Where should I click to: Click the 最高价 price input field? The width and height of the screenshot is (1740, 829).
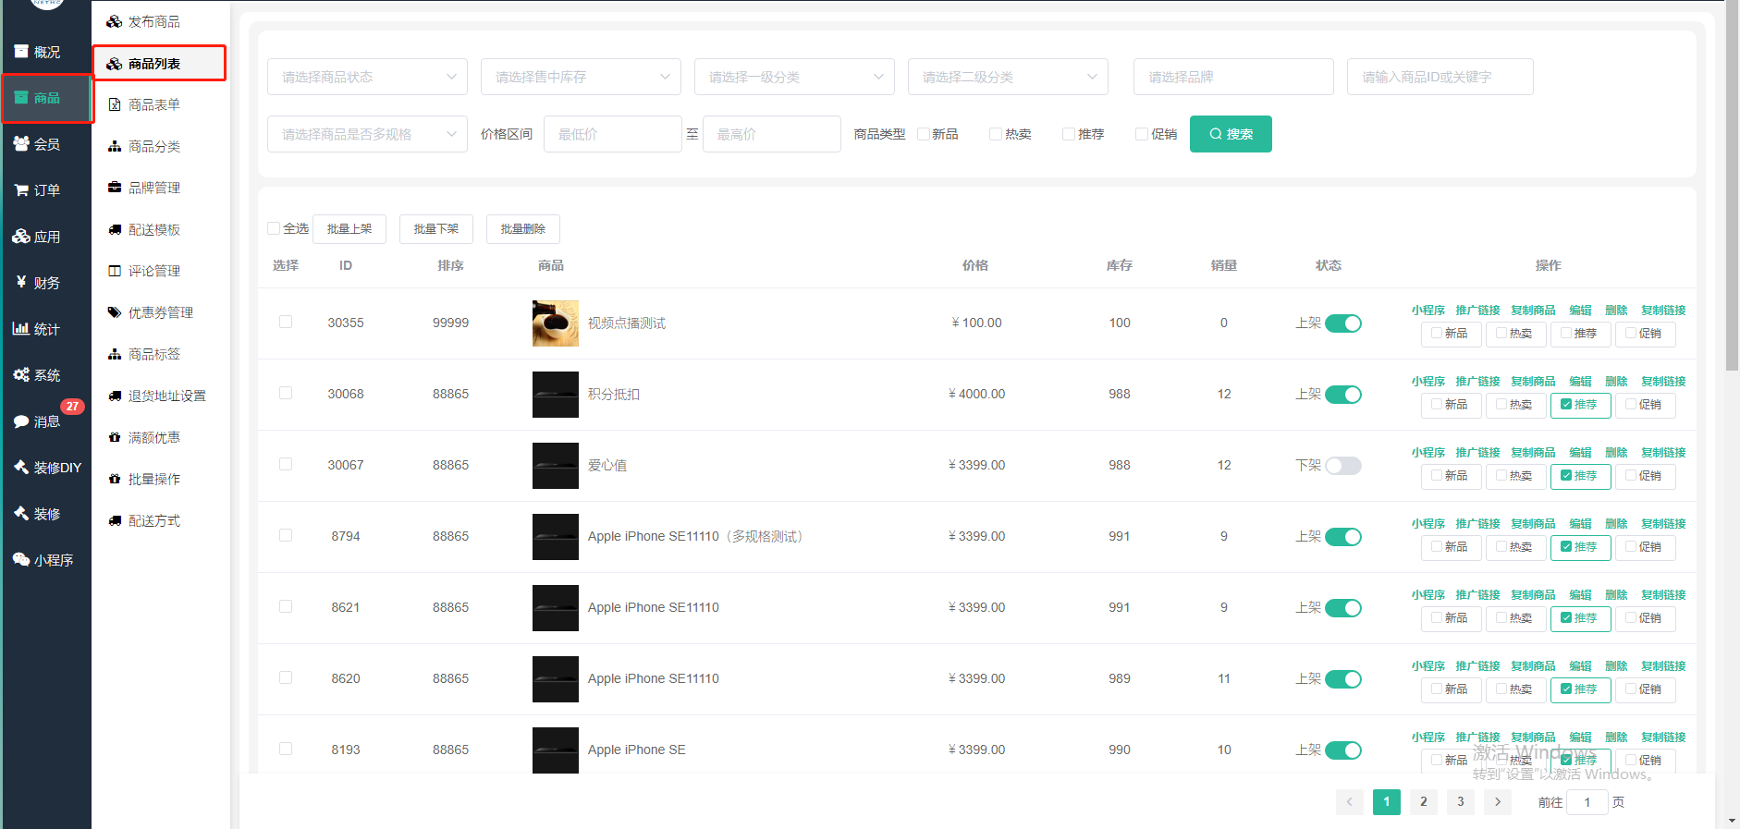click(772, 134)
